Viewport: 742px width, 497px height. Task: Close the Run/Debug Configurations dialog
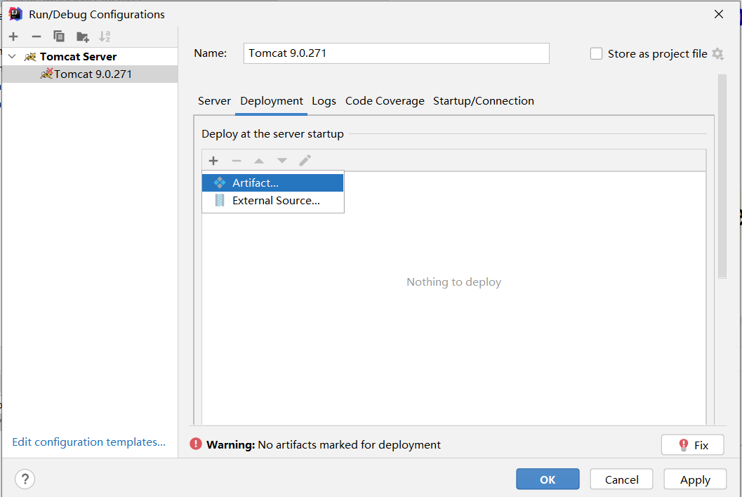718,14
